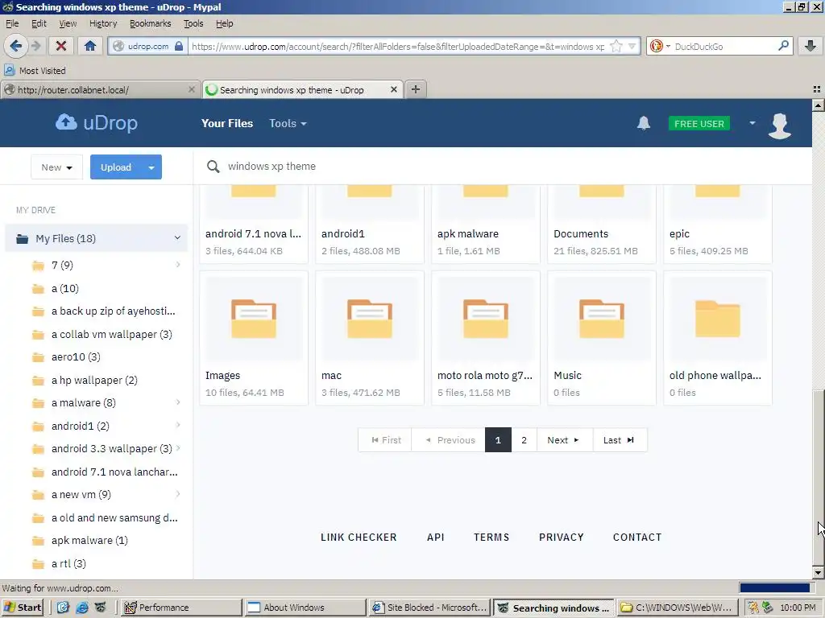Viewport: 825px width, 618px height.
Task: Click Your Files in the header
Action: [227, 123]
